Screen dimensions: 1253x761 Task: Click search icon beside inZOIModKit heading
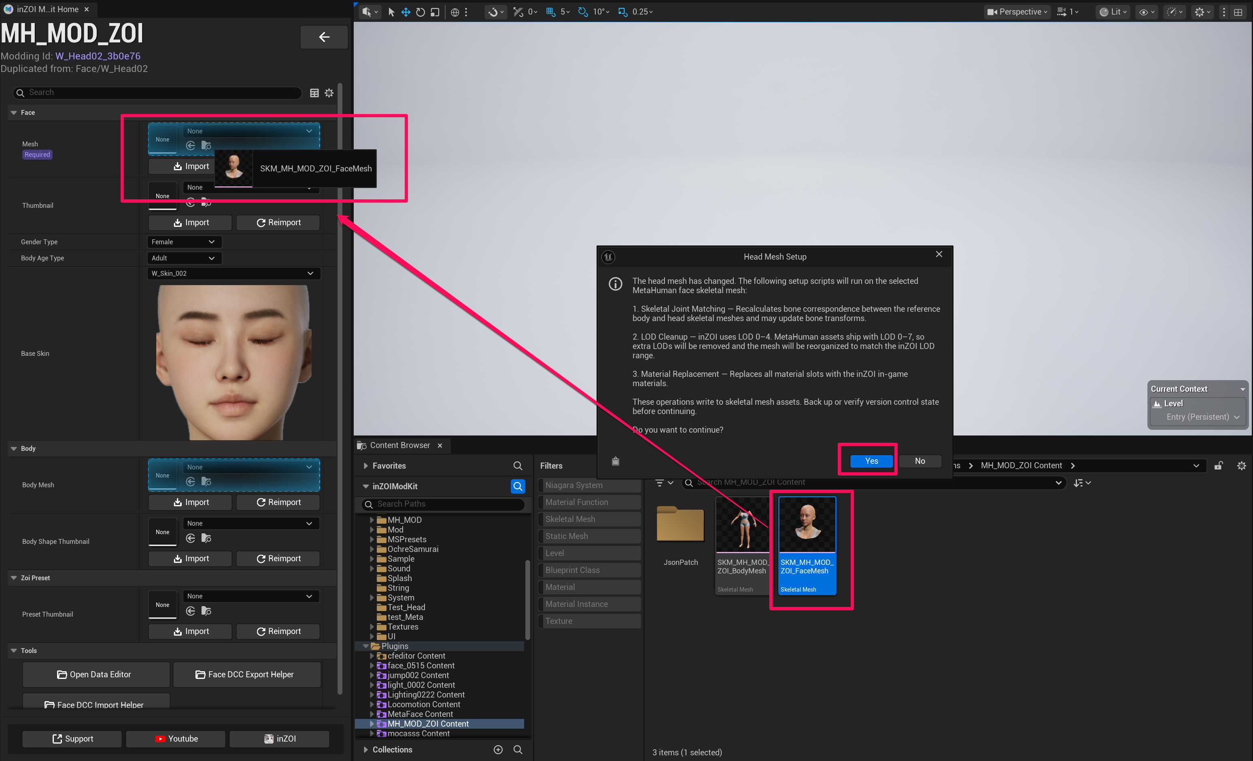point(517,486)
